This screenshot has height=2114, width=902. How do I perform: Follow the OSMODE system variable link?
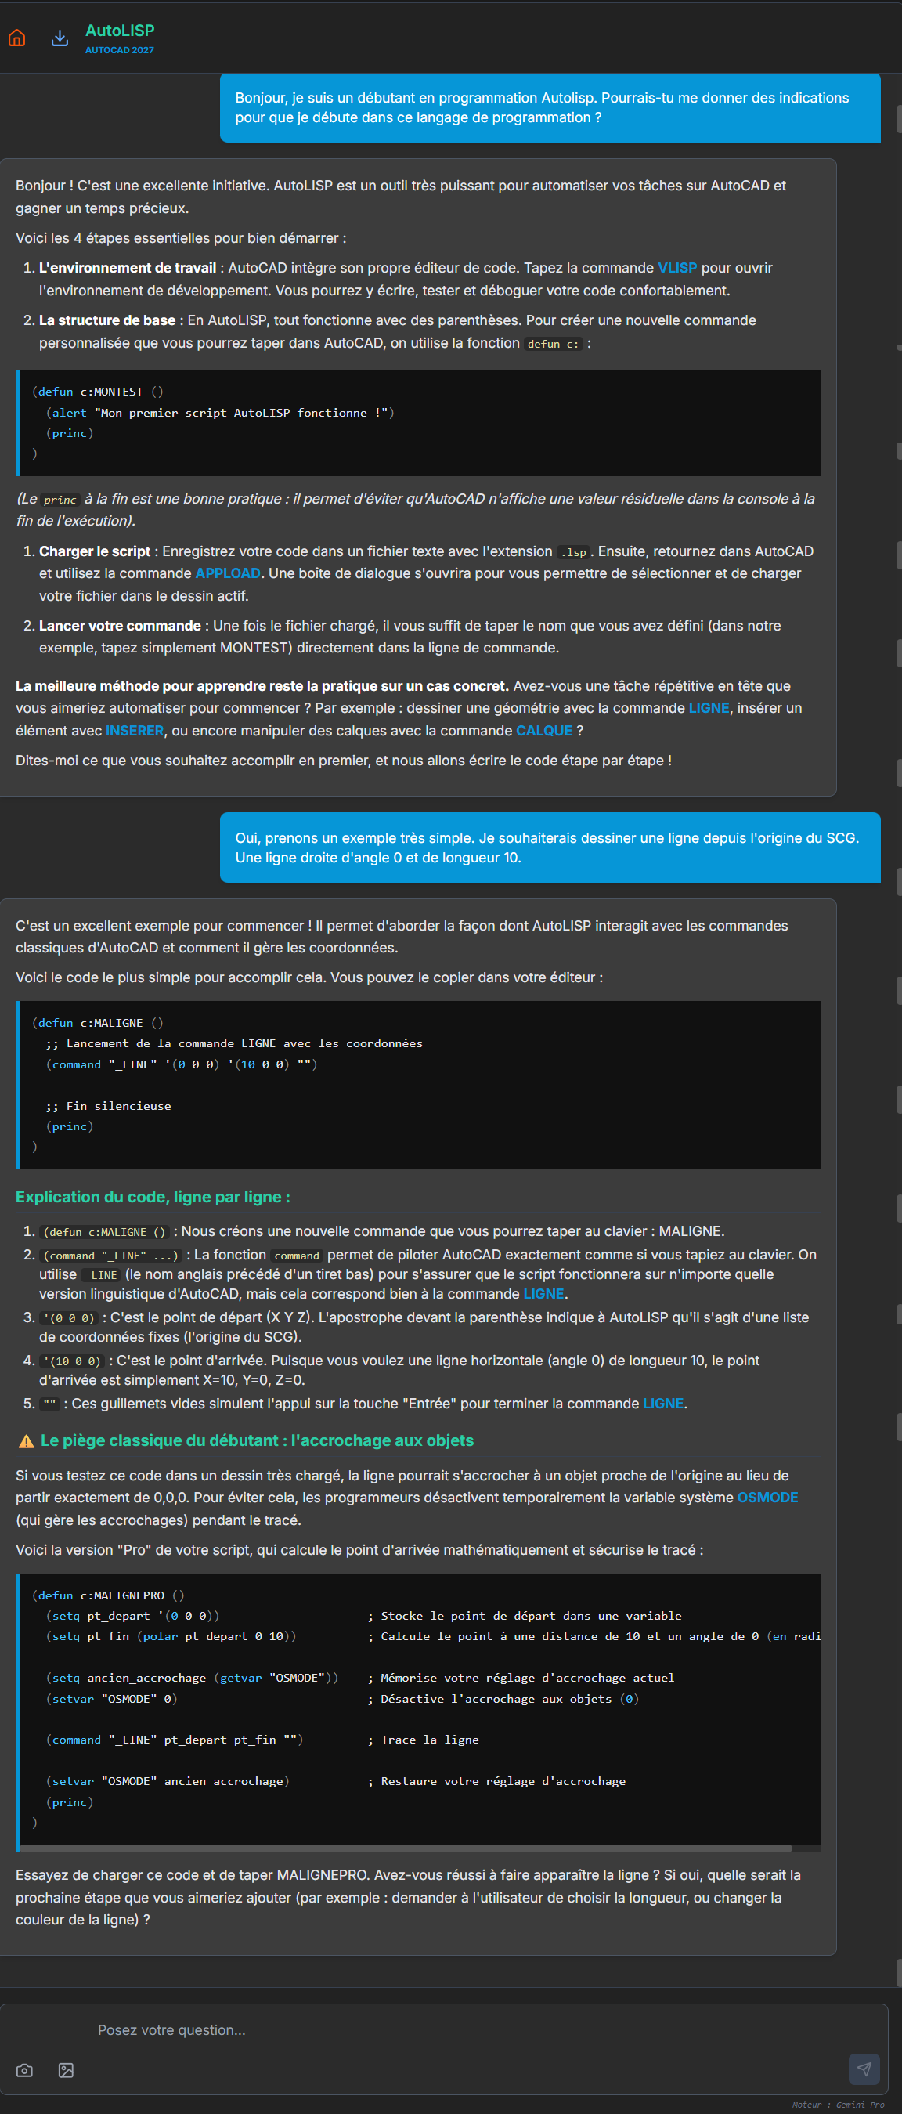tap(767, 1497)
